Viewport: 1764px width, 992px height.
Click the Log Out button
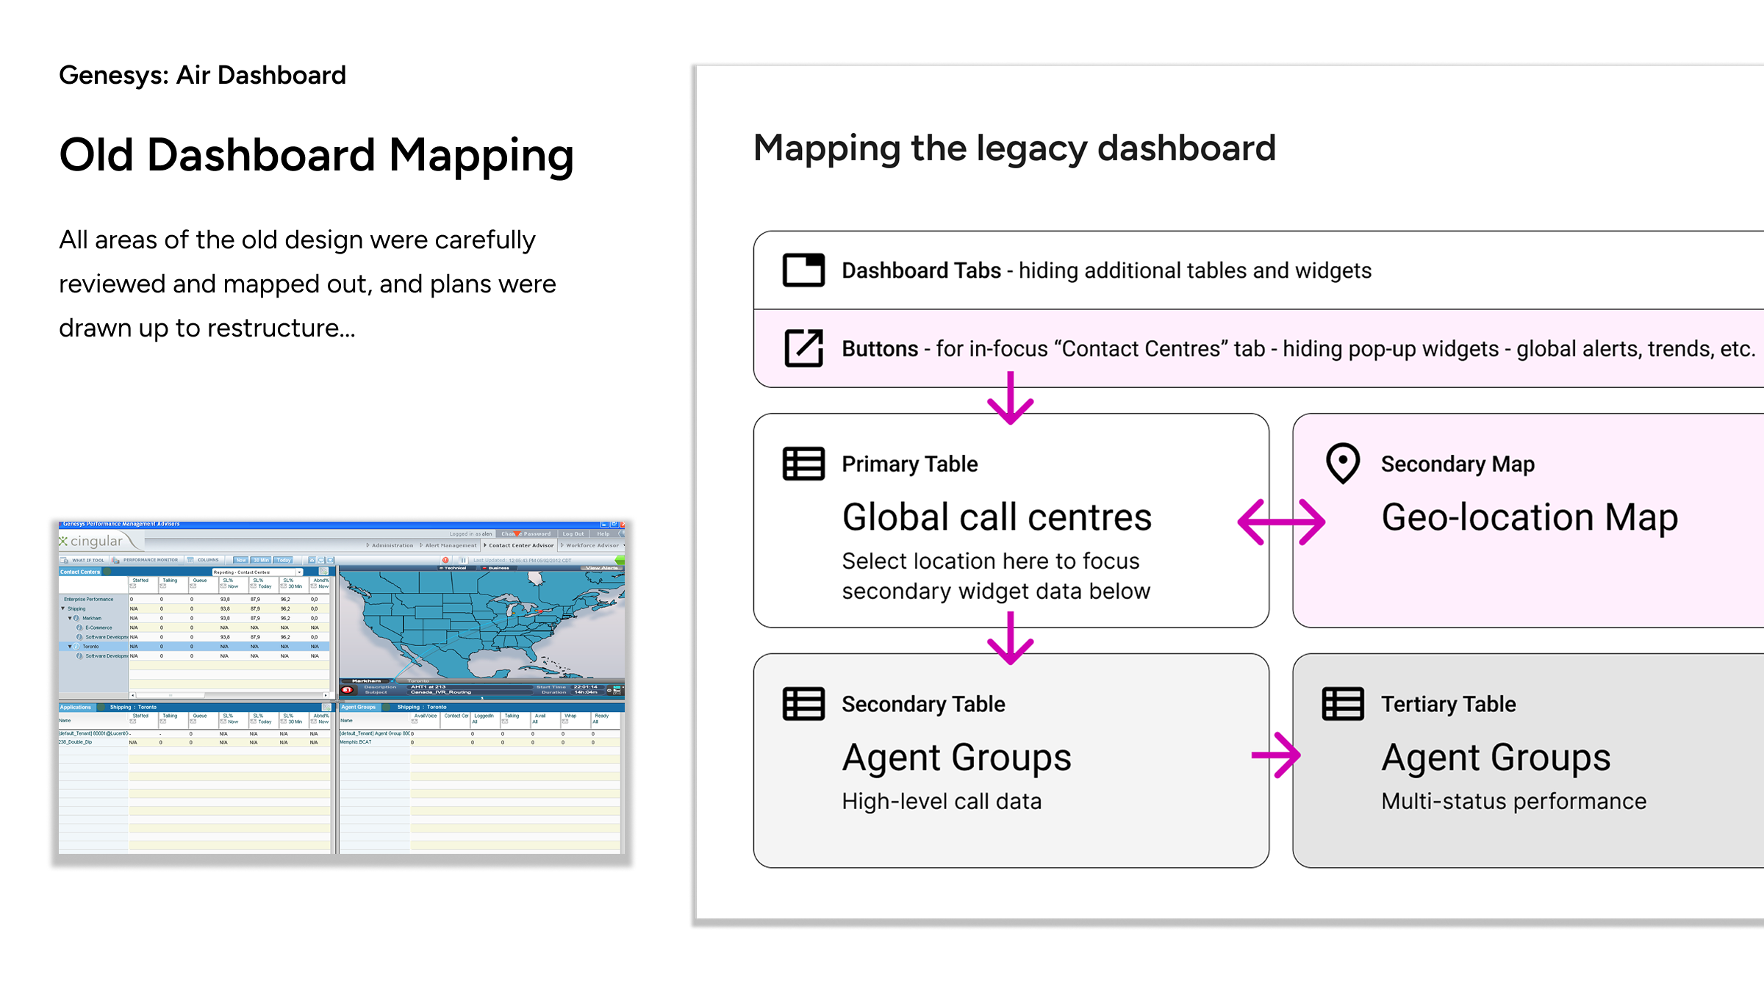point(573,534)
